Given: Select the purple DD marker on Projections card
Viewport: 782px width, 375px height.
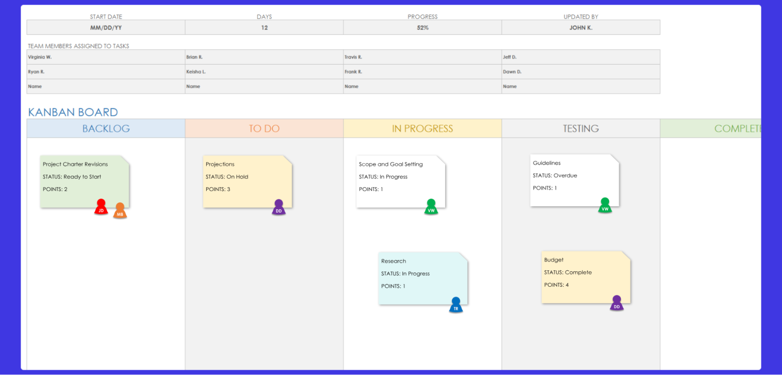Looking at the screenshot, I should 279,207.
